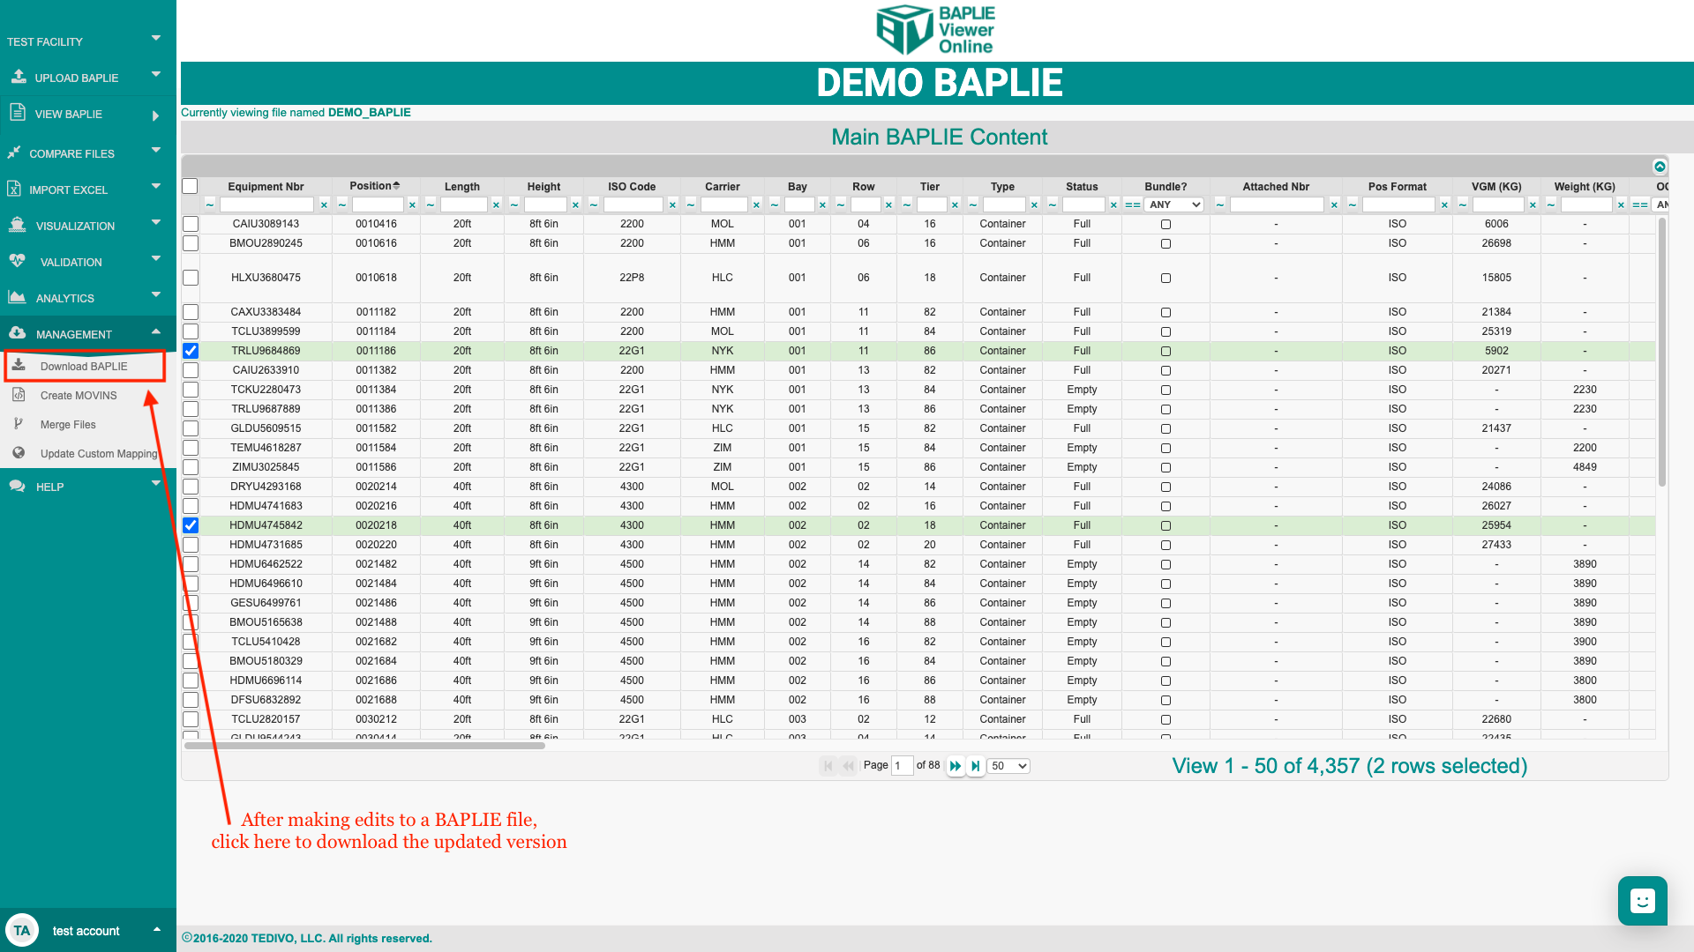This screenshot has width=1694, height=952.
Task: Open the Bundle? ANY filter dropdown
Action: [x=1174, y=205]
